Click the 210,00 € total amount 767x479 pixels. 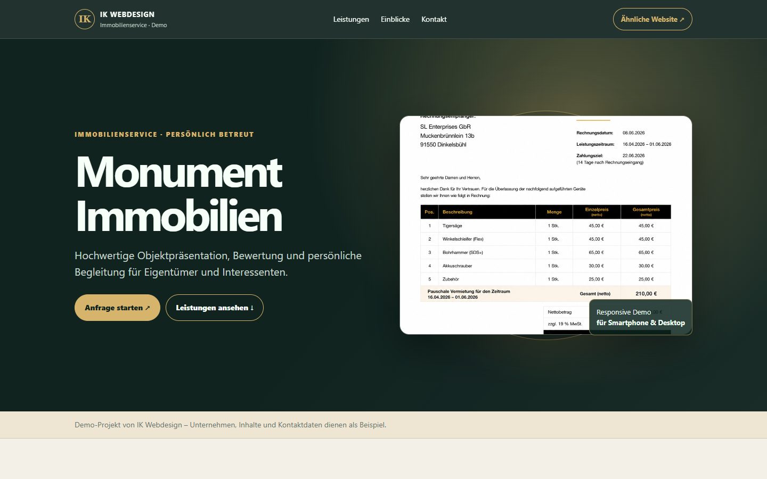pos(646,294)
